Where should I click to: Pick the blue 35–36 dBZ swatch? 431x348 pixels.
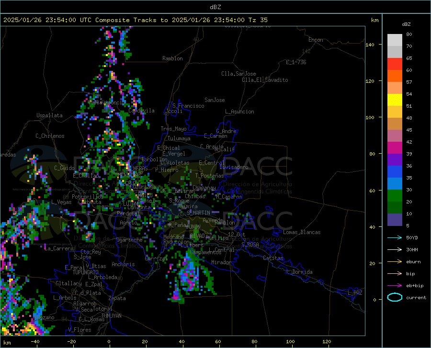coord(395,172)
